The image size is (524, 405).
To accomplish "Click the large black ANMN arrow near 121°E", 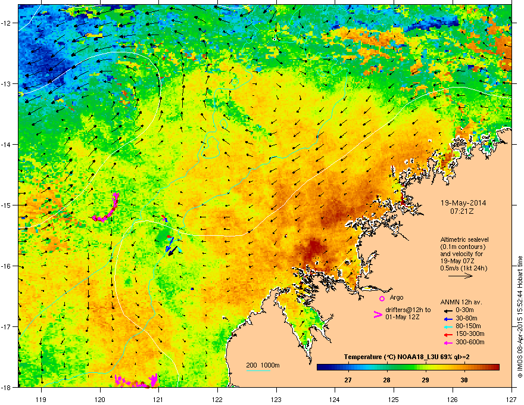I will [173, 251].
